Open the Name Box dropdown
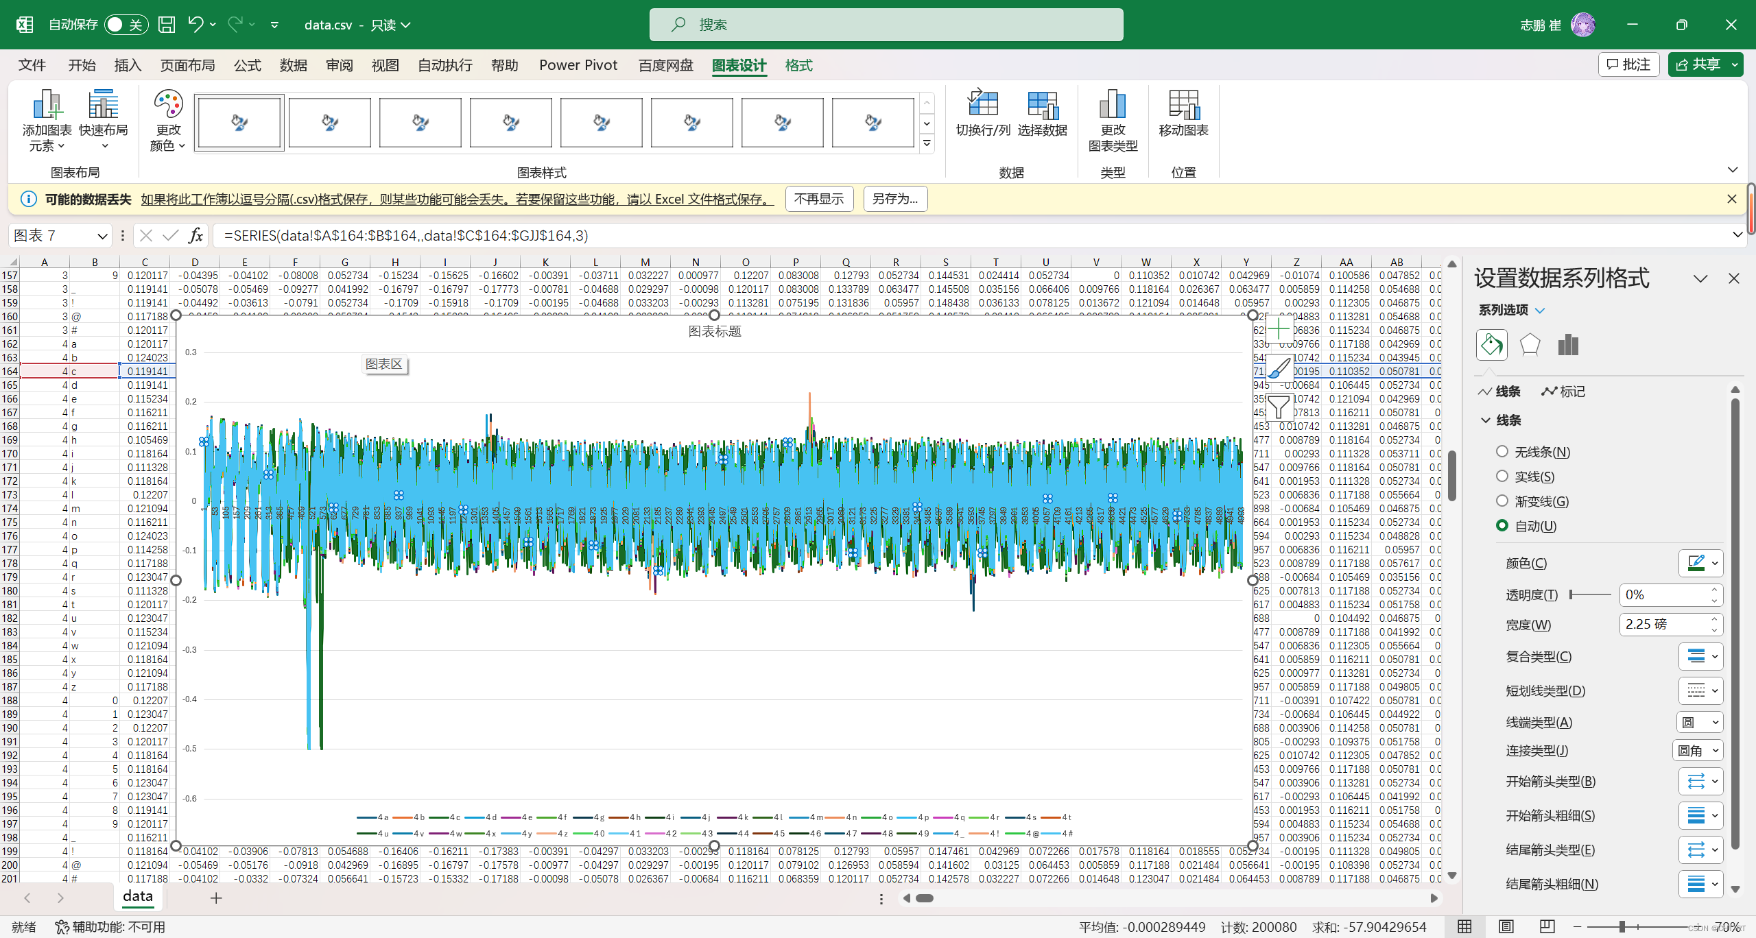The width and height of the screenshot is (1756, 938). tap(102, 236)
